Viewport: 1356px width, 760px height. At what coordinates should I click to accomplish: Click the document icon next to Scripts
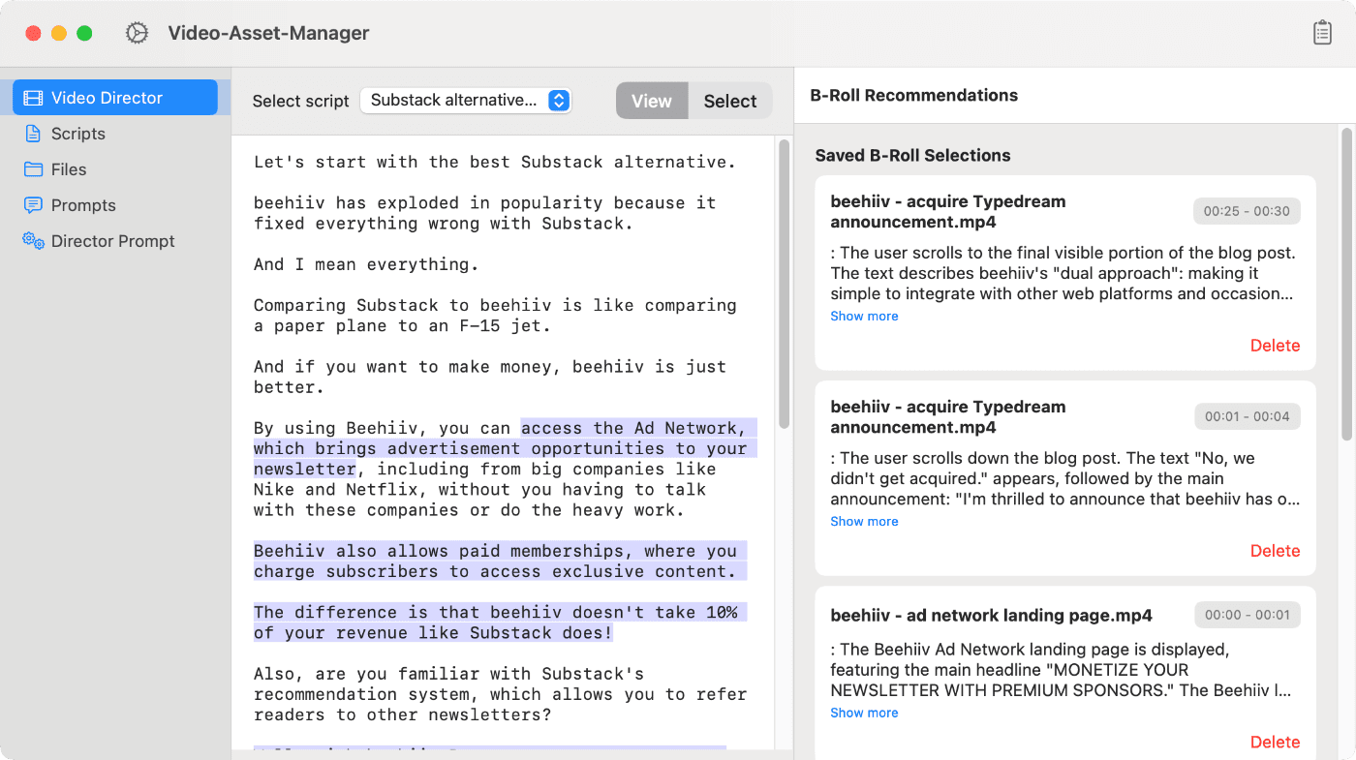tap(33, 134)
